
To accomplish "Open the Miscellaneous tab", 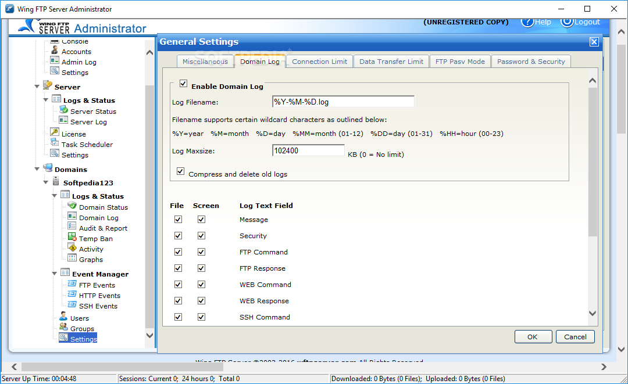I will (205, 62).
